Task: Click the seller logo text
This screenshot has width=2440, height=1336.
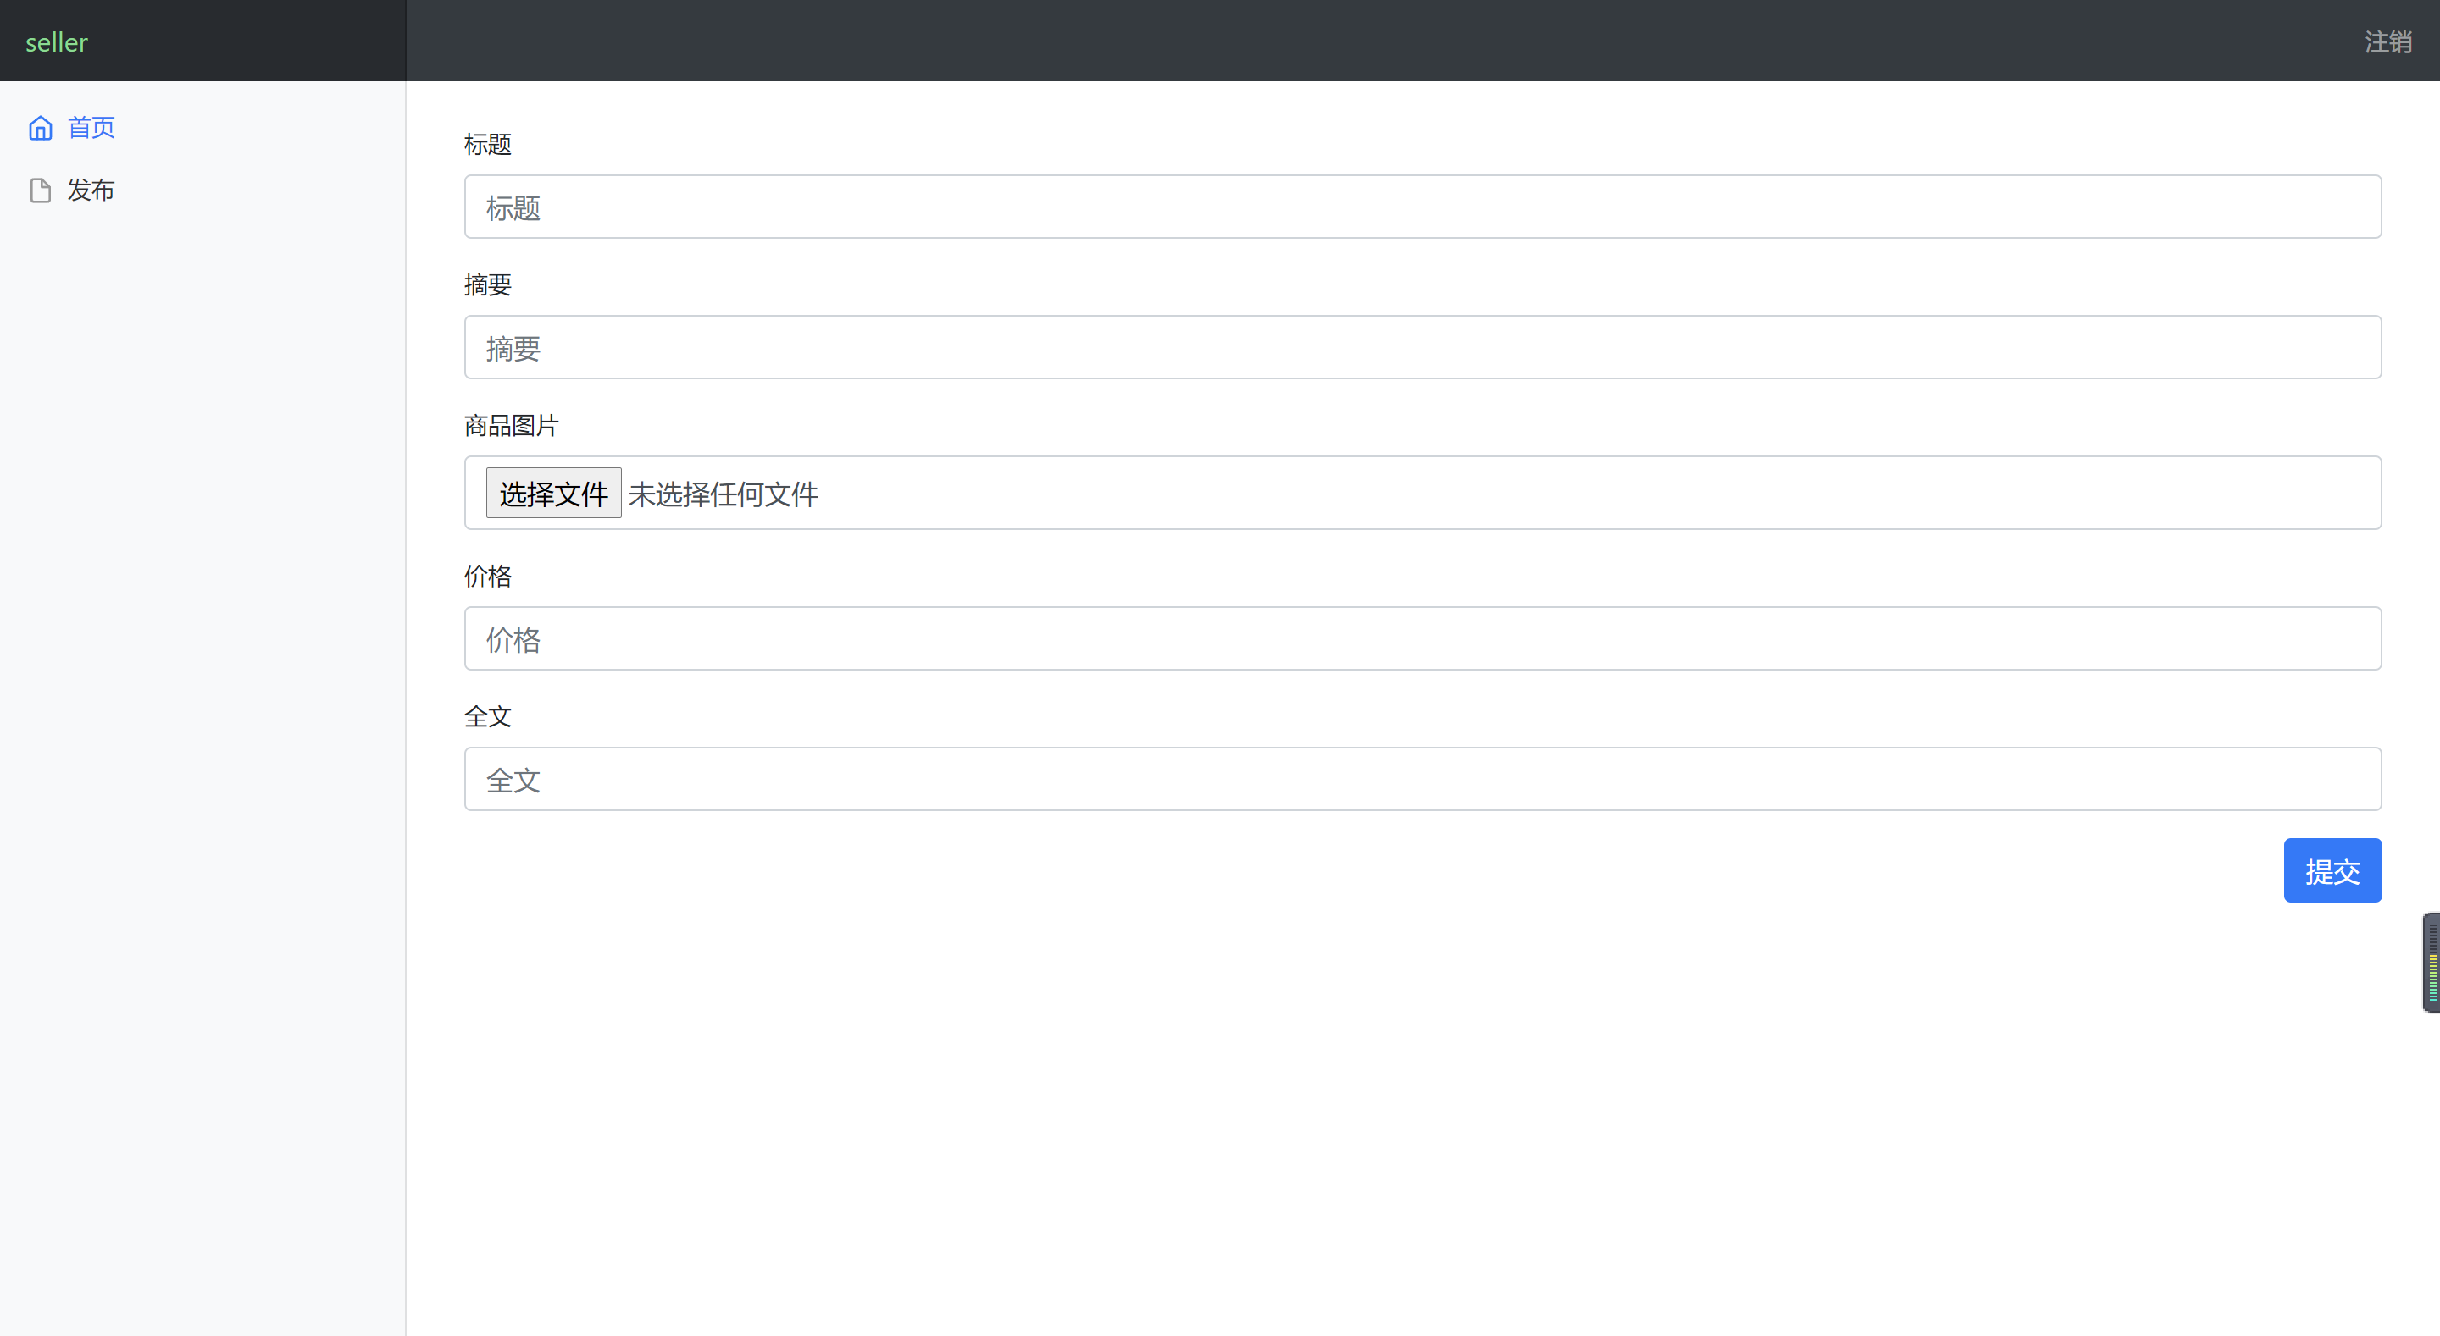Action: [x=57, y=41]
